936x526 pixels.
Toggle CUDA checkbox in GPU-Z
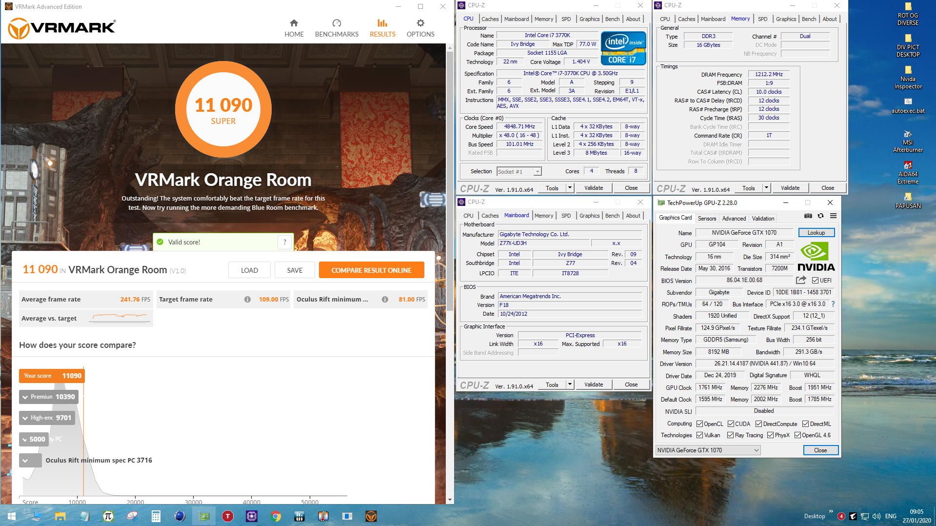point(731,424)
